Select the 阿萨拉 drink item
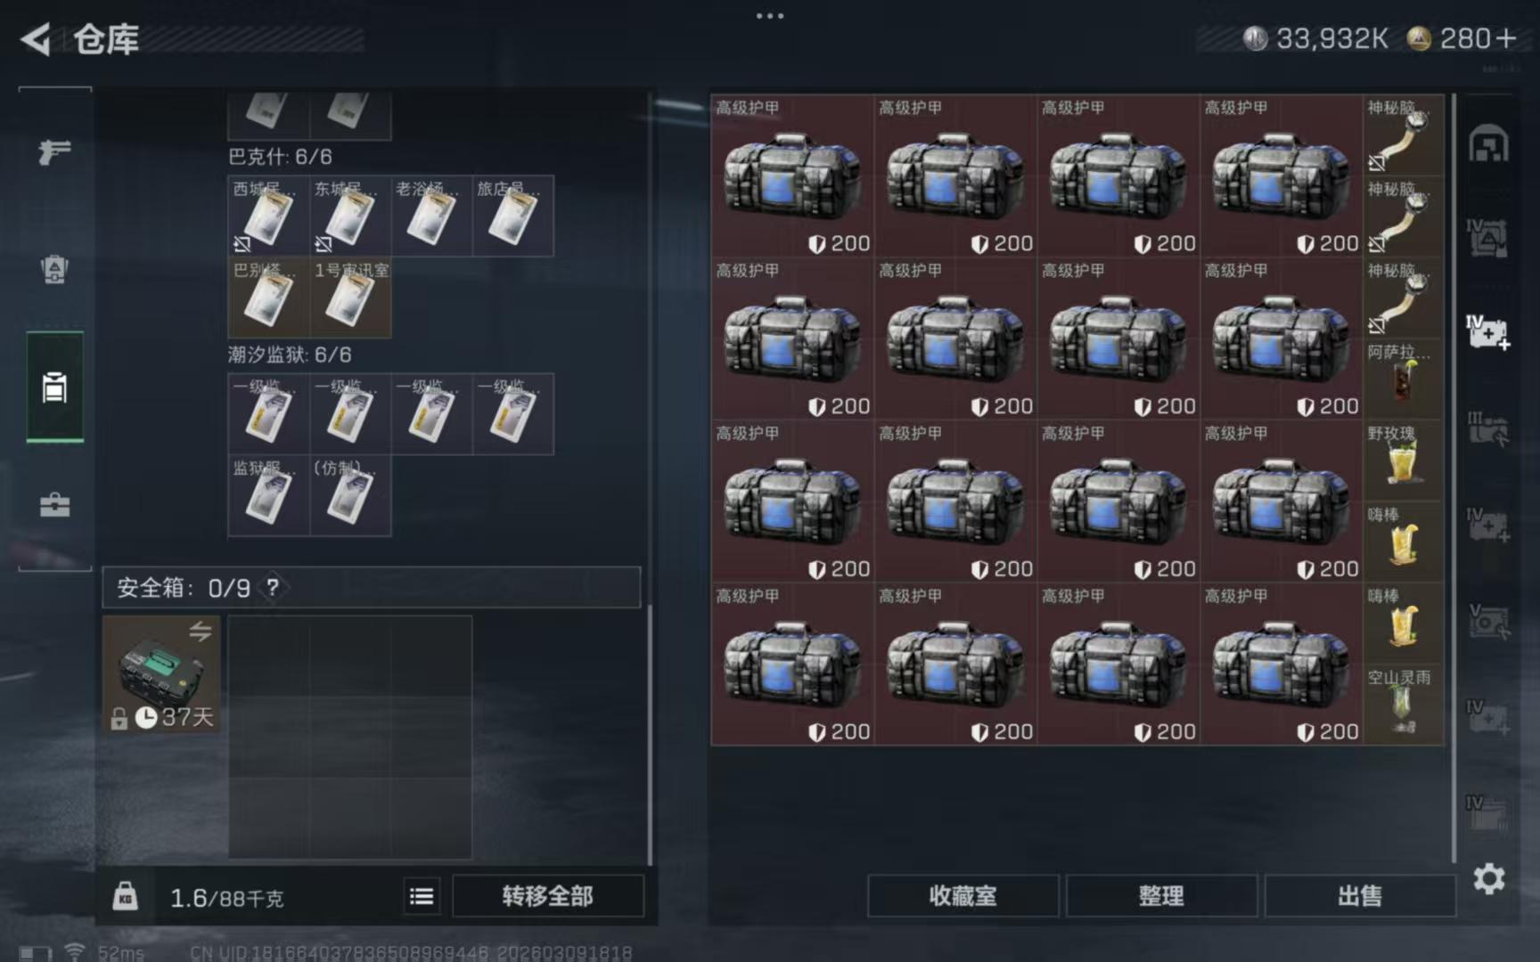1540x962 pixels. point(1404,379)
